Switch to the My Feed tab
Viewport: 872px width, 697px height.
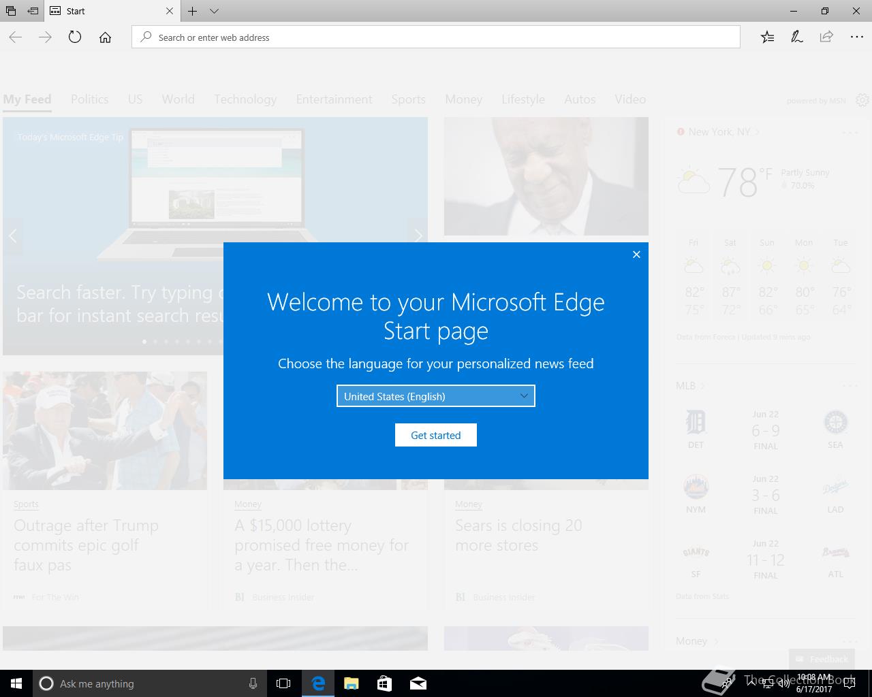pos(27,99)
